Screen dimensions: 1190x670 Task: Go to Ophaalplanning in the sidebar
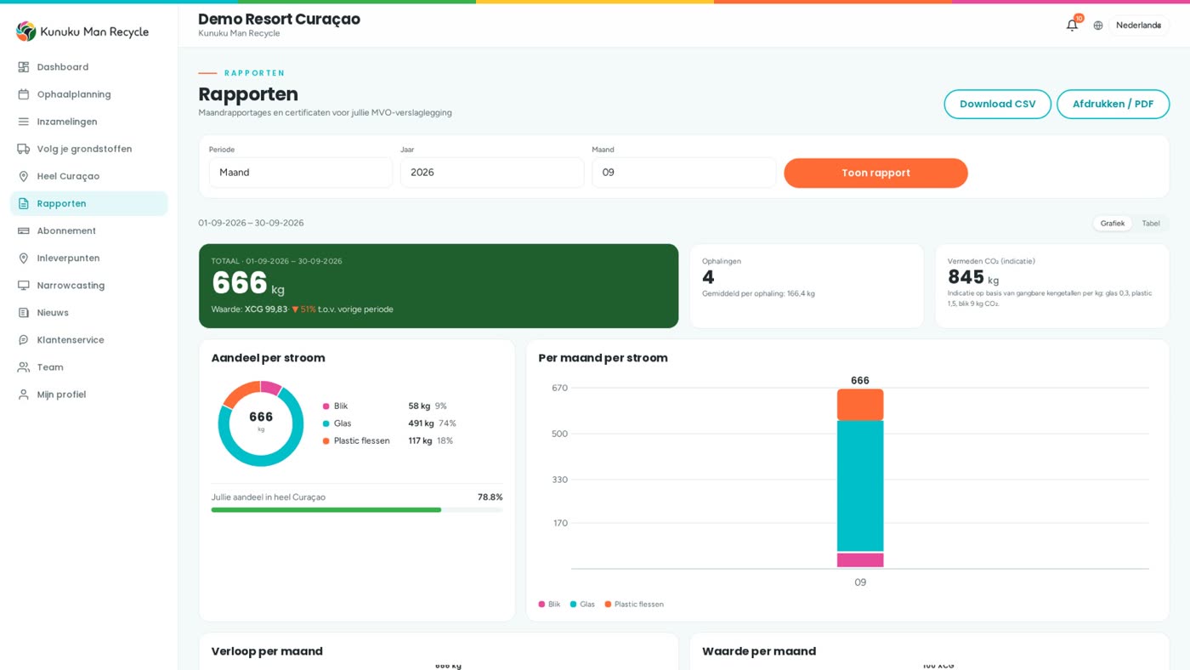[x=89, y=94]
